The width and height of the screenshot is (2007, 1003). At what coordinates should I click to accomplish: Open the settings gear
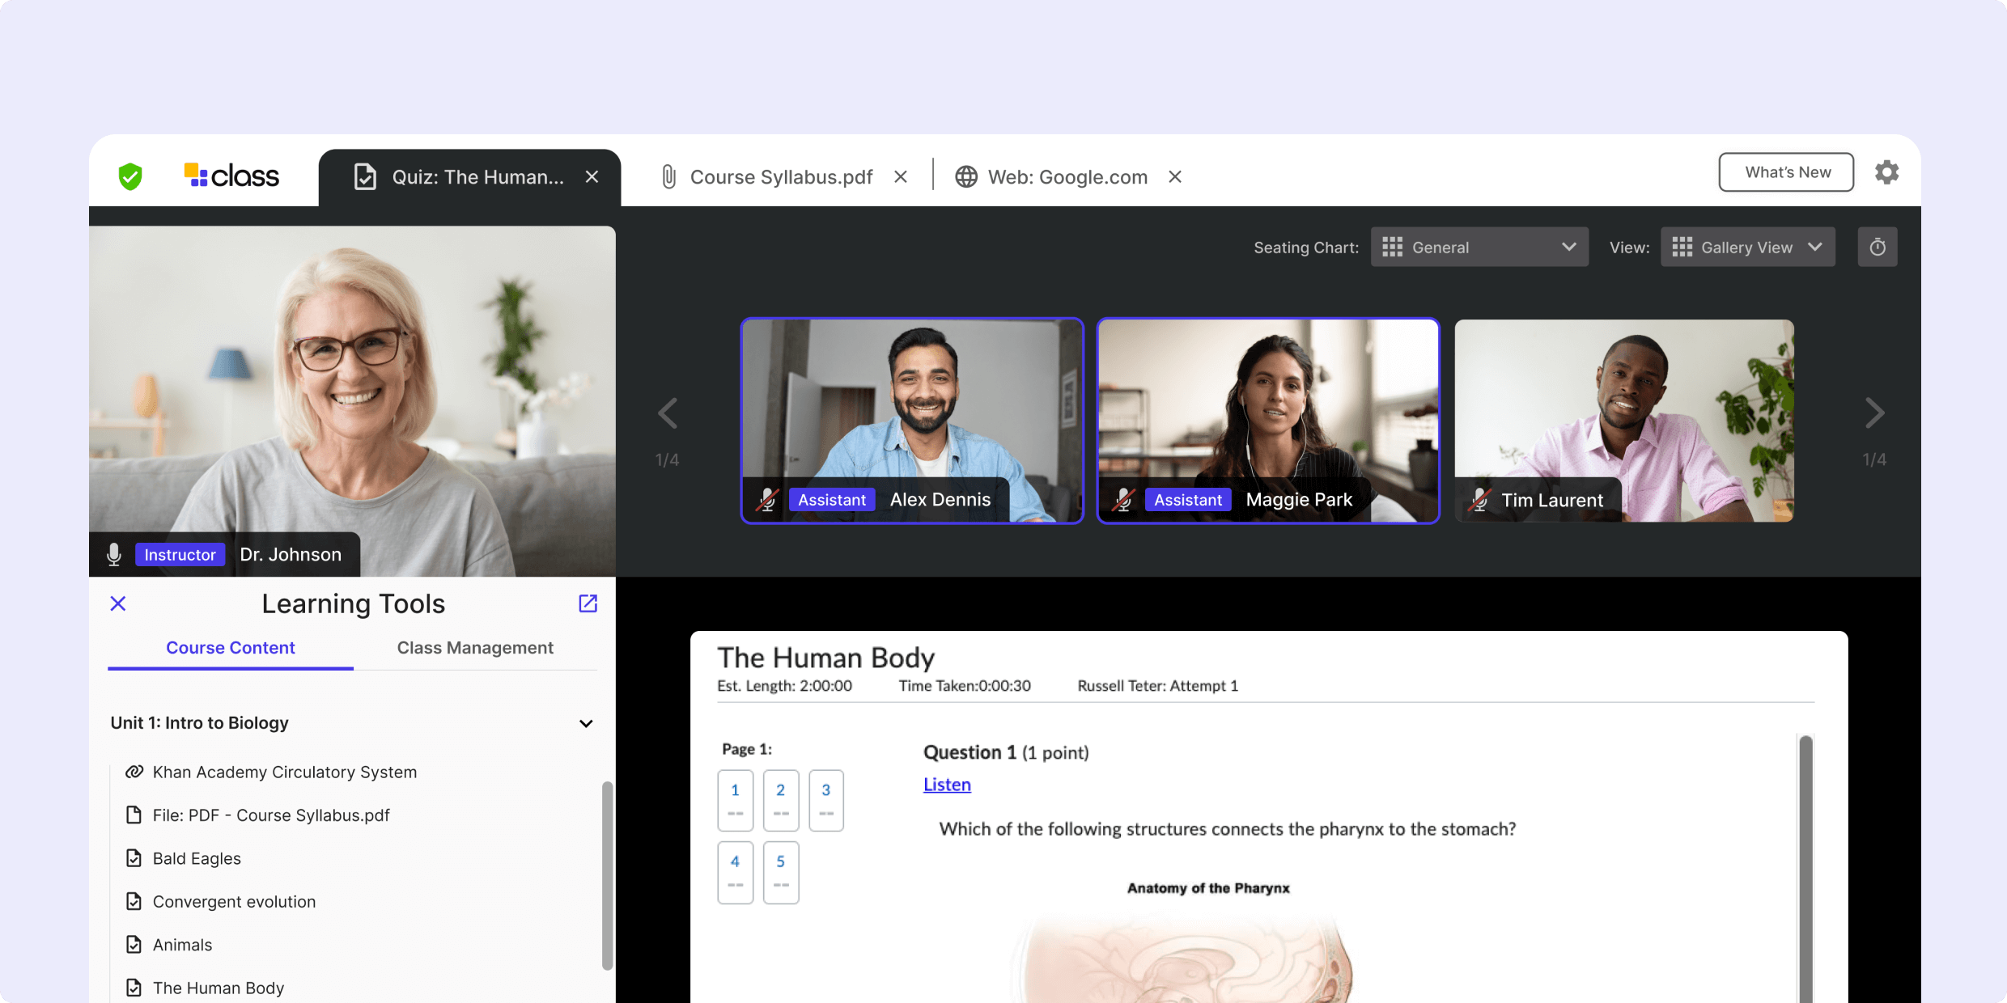tap(1886, 172)
